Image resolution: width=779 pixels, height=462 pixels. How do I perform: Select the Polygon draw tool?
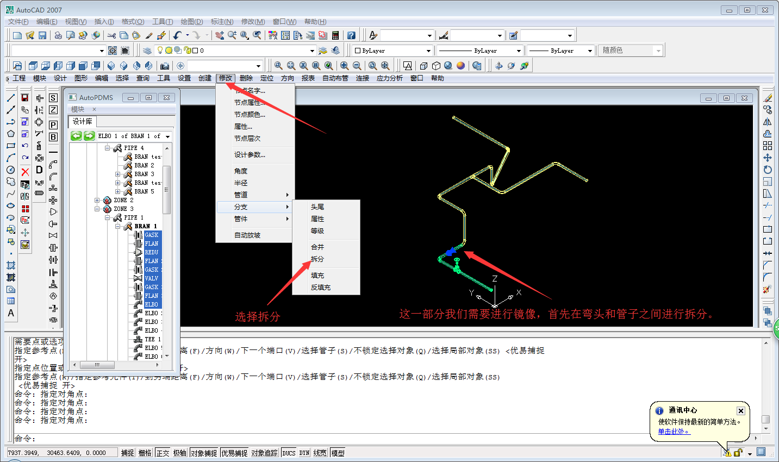(x=10, y=134)
